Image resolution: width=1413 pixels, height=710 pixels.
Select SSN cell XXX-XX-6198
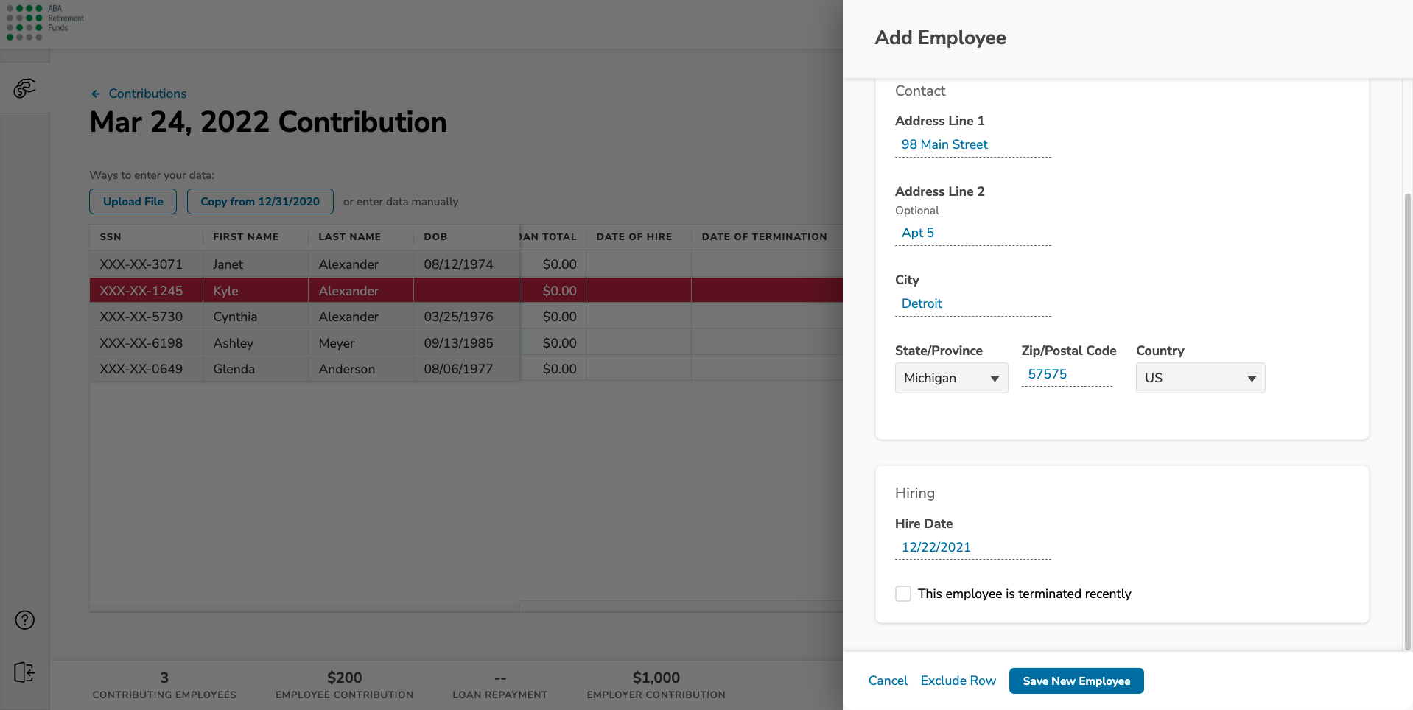coord(146,343)
